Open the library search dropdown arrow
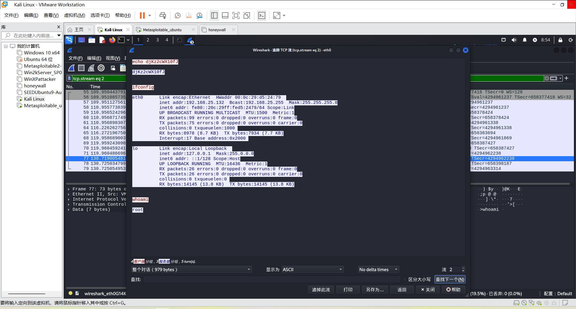 [x=59, y=35]
